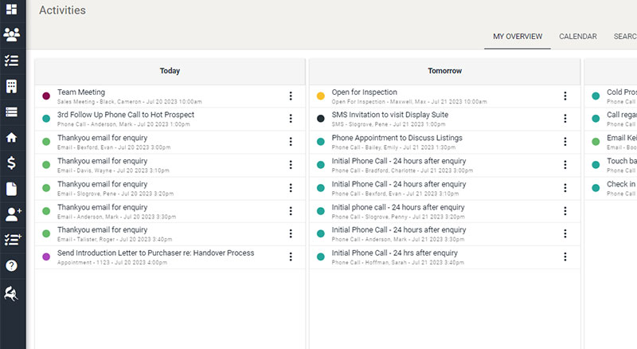
Task: Open the stacked list icon in sidebar
Action: click(x=11, y=112)
